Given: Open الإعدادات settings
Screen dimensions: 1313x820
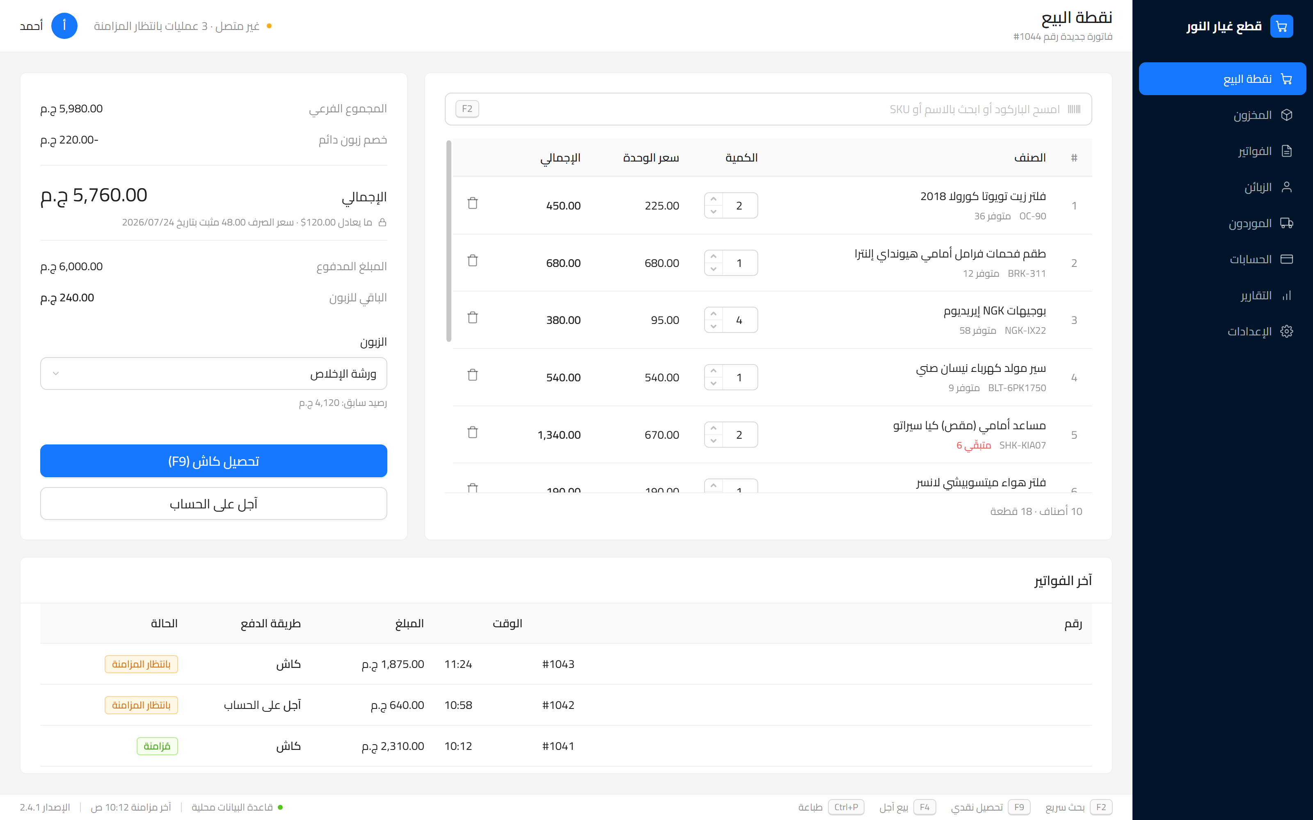Looking at the screenshot, I should (x=1222, y=331).
